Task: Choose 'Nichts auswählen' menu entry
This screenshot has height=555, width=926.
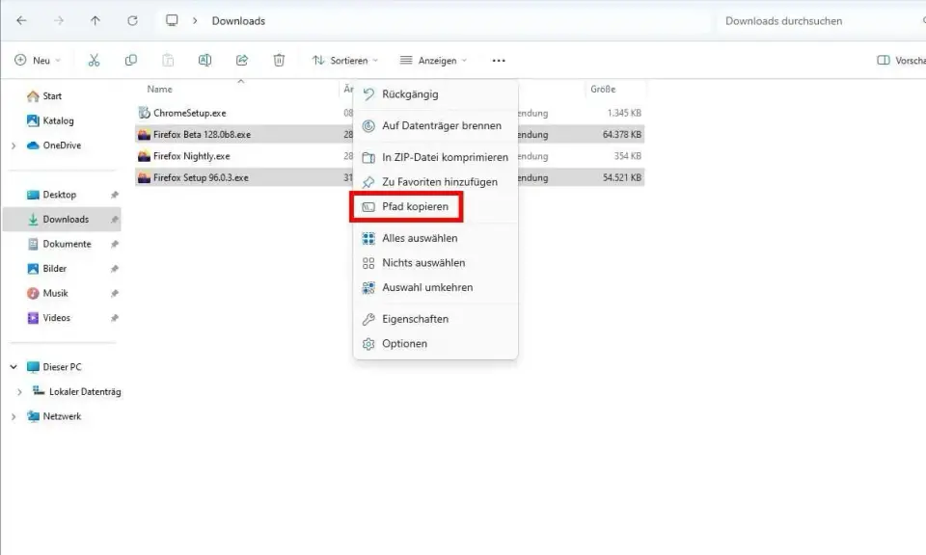Action: tap(435, 263)
